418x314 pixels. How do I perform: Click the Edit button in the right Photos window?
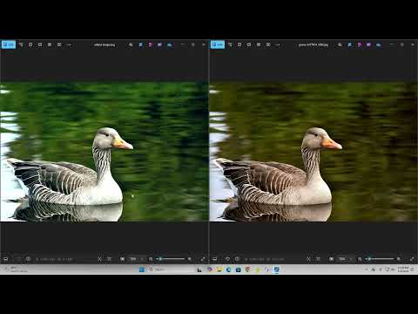tap(218, 44)
